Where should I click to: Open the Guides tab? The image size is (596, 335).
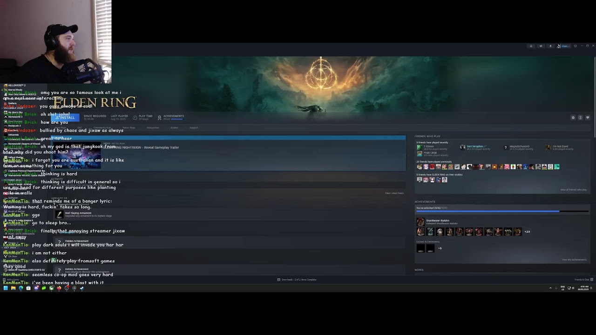174,127
